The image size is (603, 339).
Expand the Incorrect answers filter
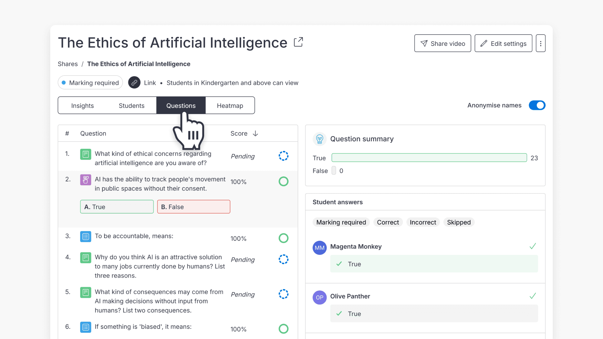click(423, 222)
